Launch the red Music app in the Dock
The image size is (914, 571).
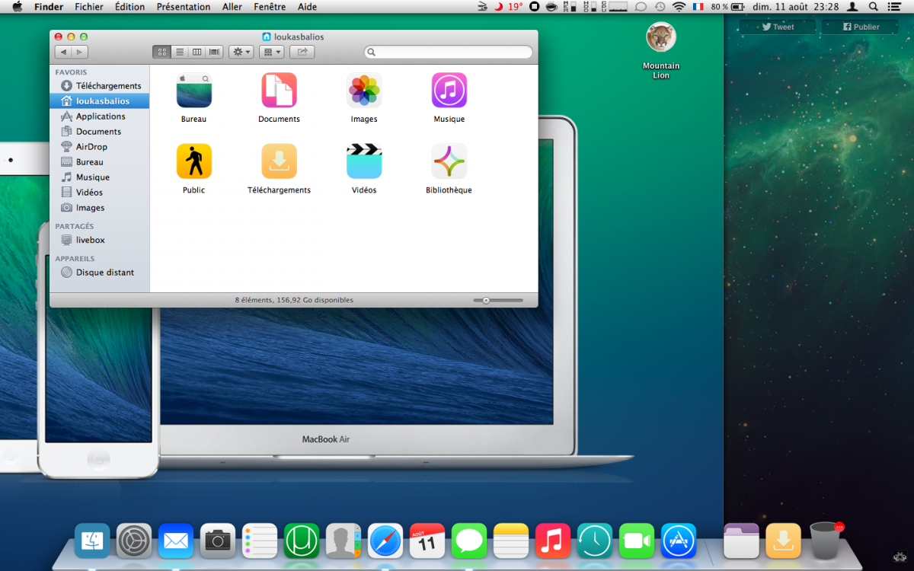[553, 541]
